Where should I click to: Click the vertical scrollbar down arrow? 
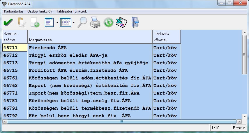pyautogui.click(x=244, y=116)
